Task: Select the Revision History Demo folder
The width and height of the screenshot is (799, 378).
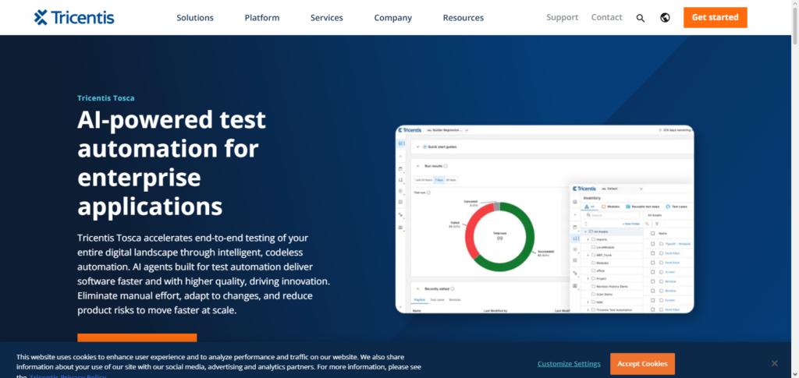Action: coord(613,287)
